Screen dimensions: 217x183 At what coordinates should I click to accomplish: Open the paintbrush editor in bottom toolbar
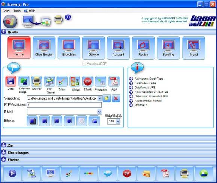[x=70, y=173]
